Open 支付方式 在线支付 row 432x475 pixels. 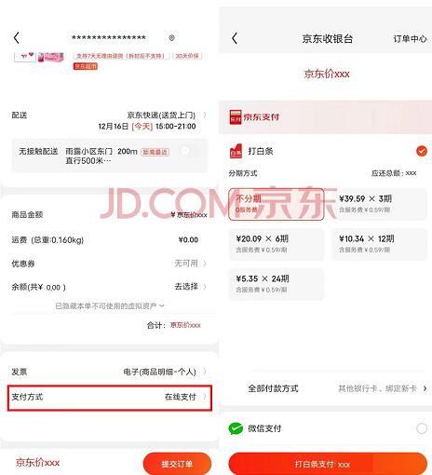click(x=110, y=398)
